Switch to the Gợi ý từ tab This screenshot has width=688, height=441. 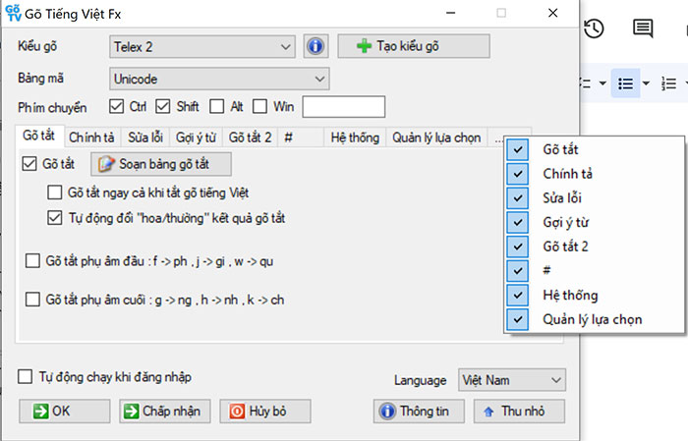click(x=196, y=138)
